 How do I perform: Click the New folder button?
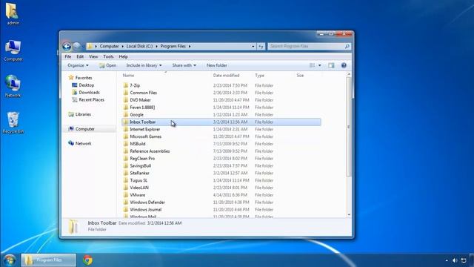pyautogui.click(x=217, y=65)
